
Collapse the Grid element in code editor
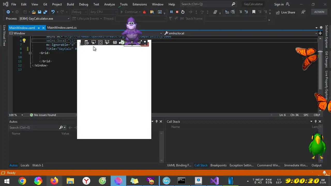30,53
